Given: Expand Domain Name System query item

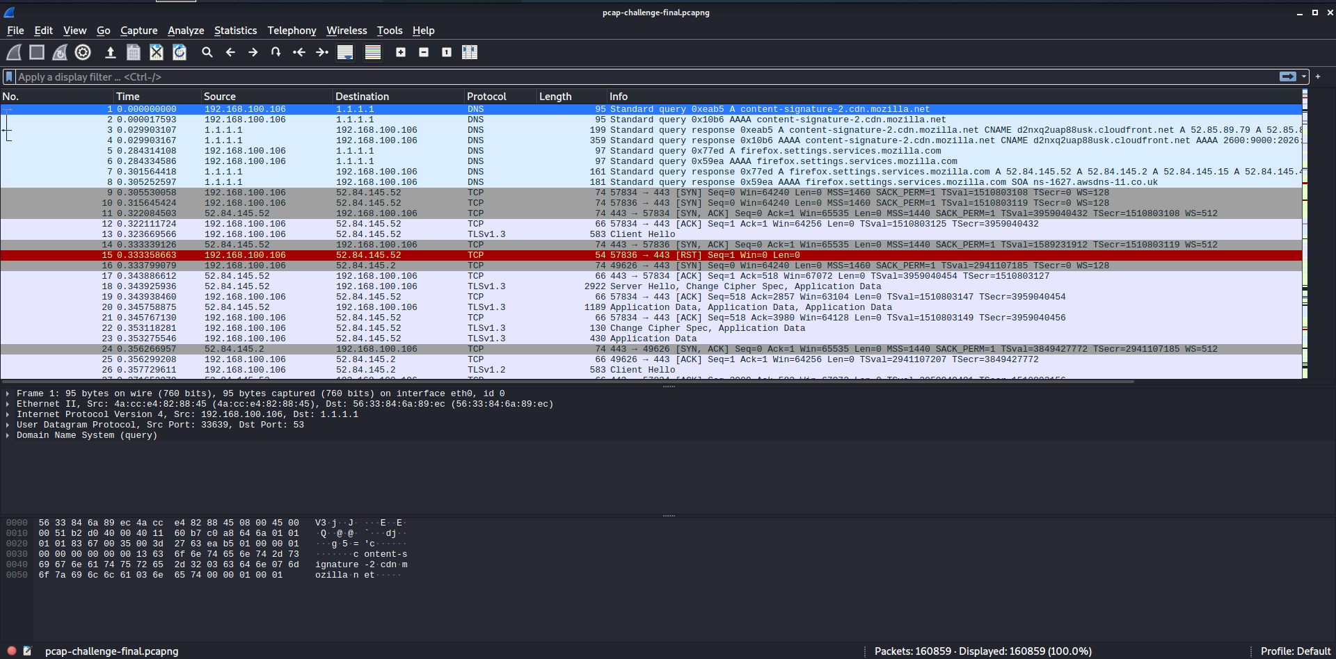Looking at the screenshot, I should 8,435.
